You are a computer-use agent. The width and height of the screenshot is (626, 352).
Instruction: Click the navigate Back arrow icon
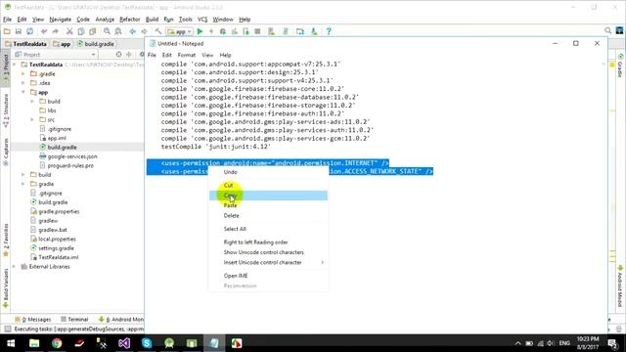(x=133, y=31)
